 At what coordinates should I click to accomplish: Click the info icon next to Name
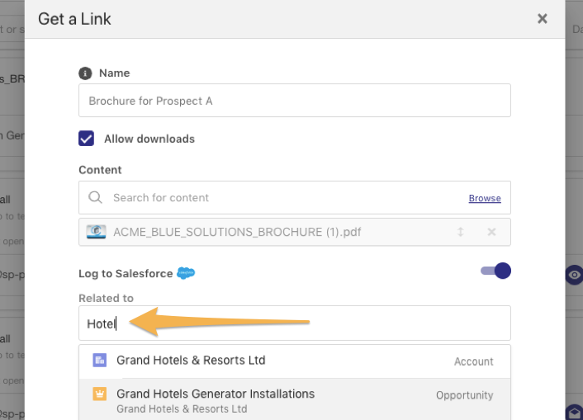tap(85, 73)
